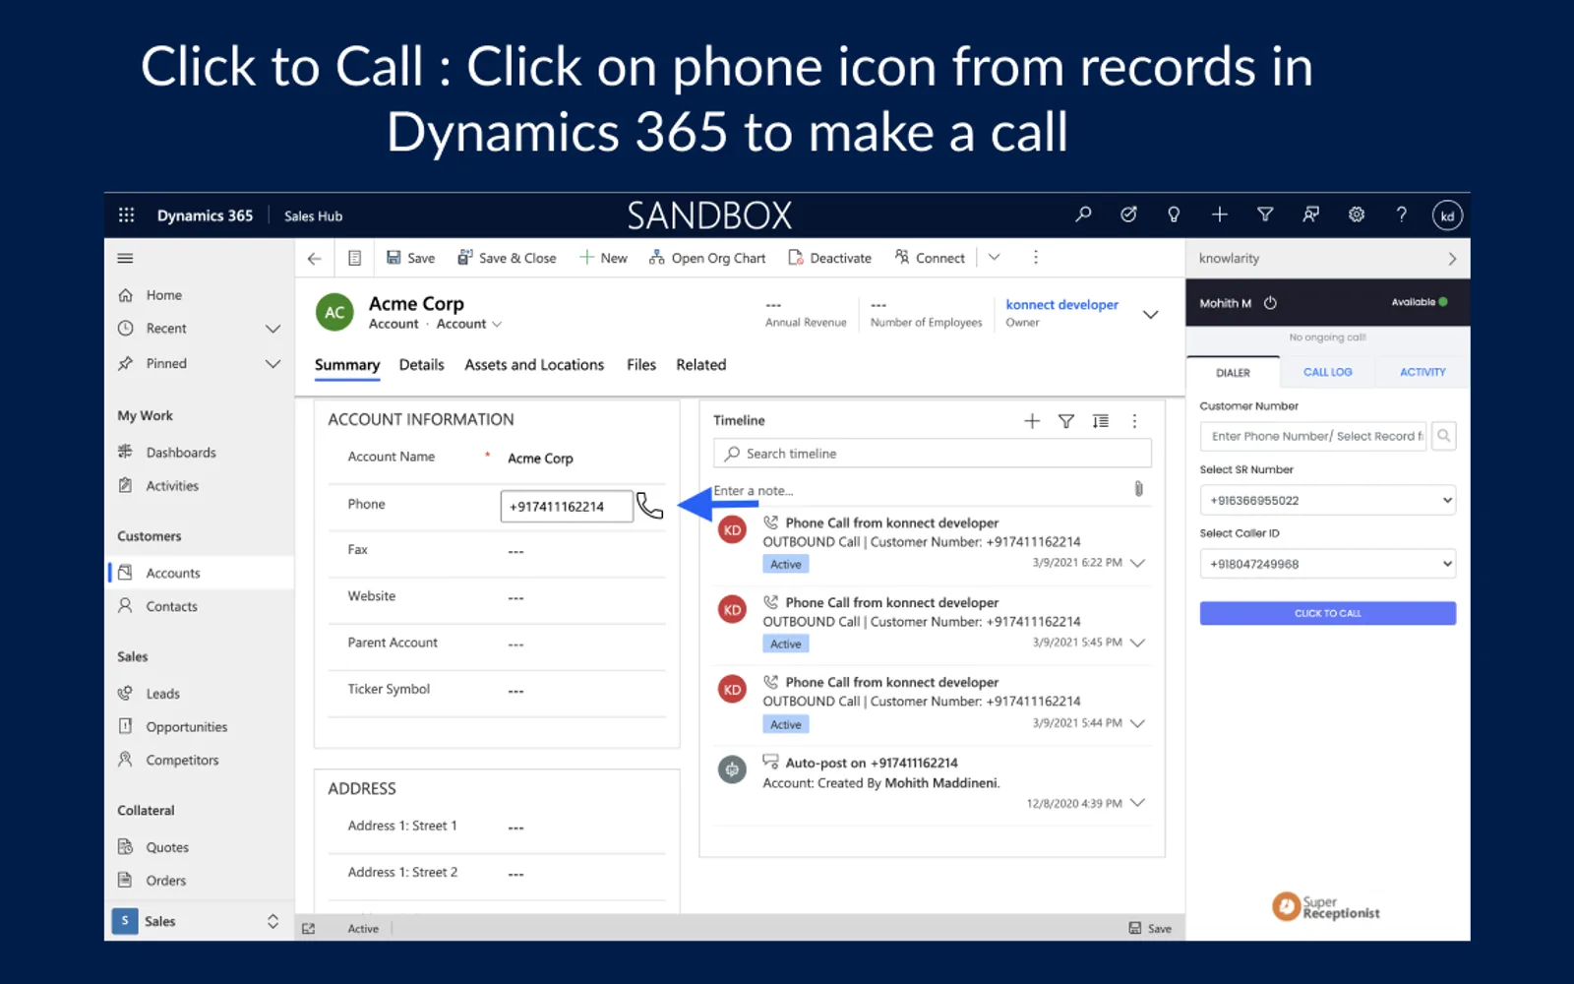
Task: Collapse the knowlarity panel with right chevron
Action: (x=1452, y=259)
